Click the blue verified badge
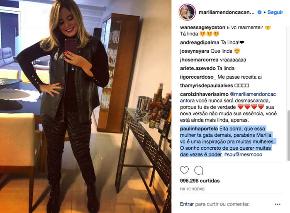Image resolution: width=290 pixels, height=213 pixels. [x=259, y=12]
